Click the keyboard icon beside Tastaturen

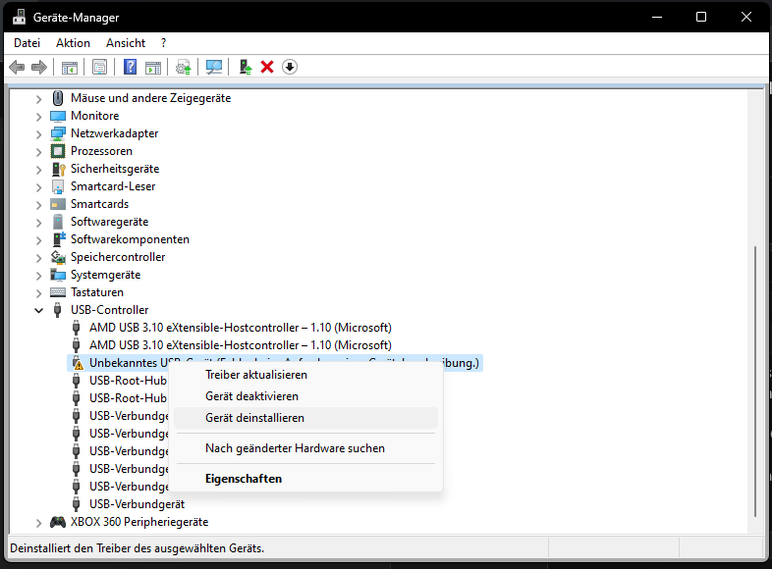(x=58, y=292)
